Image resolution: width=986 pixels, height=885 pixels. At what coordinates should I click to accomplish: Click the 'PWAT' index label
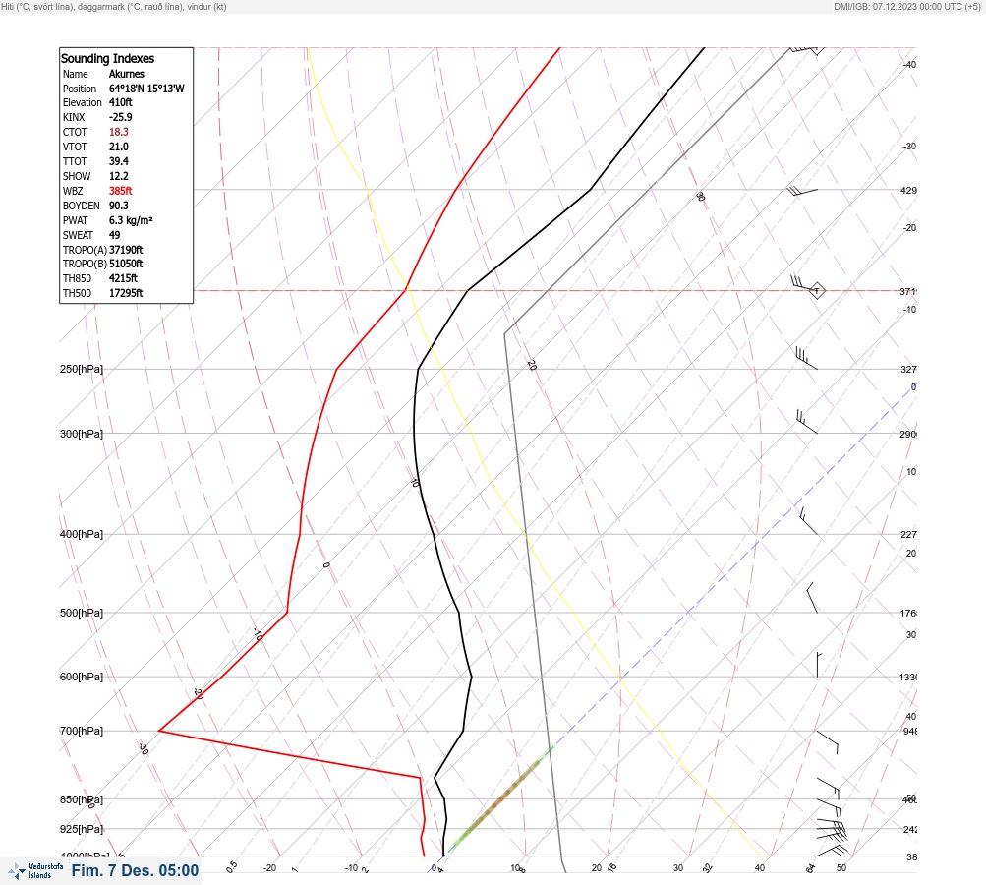click(75, 220)
